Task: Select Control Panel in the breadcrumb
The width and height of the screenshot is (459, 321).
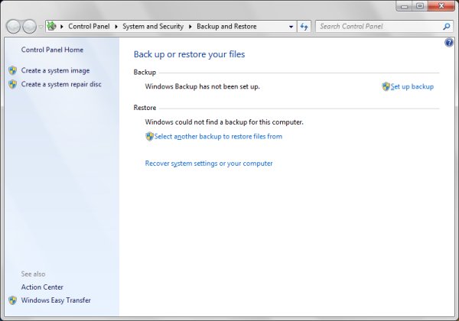Action: 89,26
